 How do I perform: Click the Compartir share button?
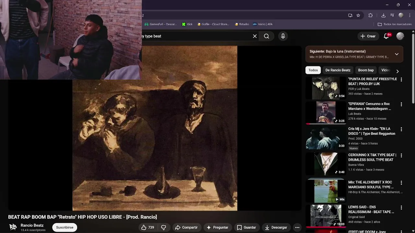point(186,227)
